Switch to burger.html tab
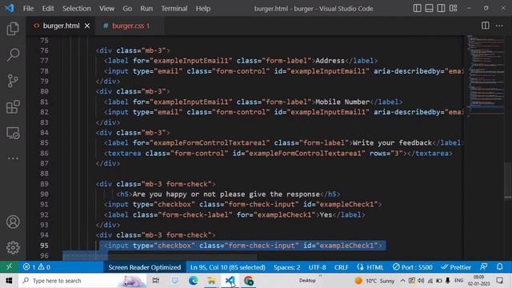 point(61,26)
